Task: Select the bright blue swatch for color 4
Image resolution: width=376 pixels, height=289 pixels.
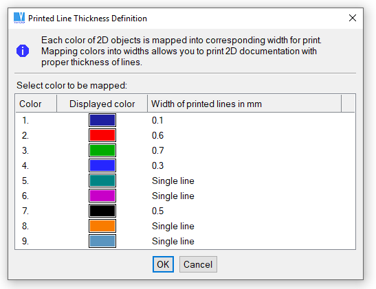Action: [102, 165]
